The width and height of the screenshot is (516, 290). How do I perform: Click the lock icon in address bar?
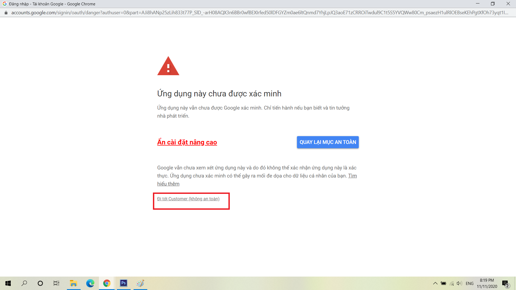point(6,13)
